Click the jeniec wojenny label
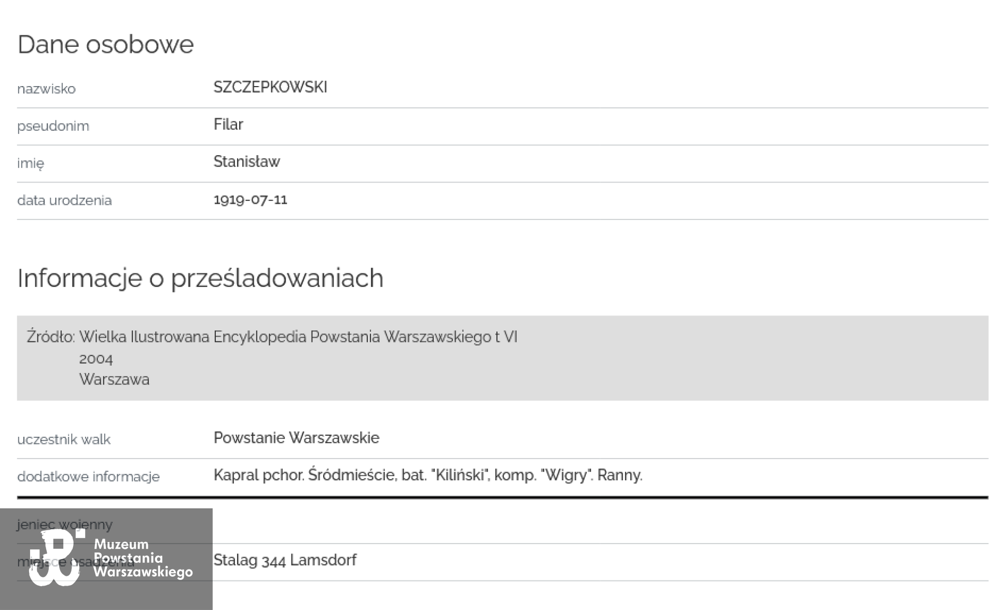 [x=64, y=524]
